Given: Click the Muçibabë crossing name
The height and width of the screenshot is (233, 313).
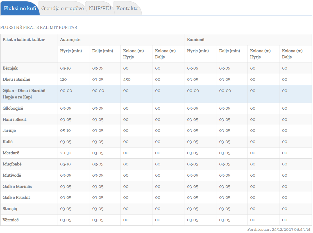Looking at the screenshot, I should [12, 164].
